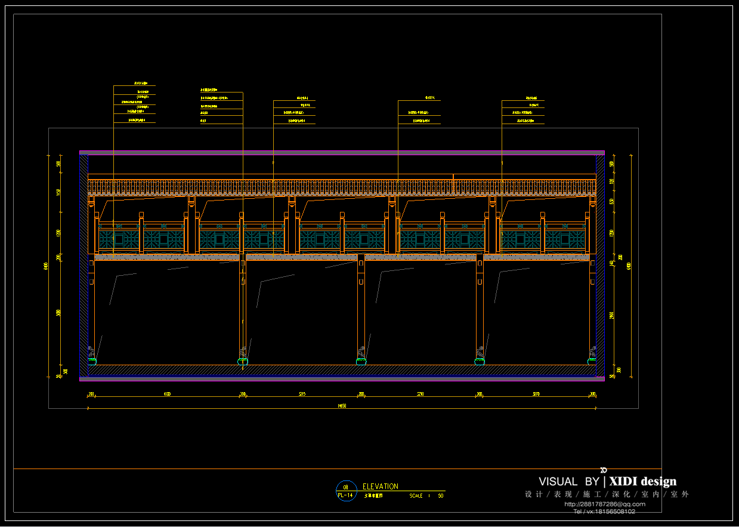Click the SCALE 1:50 label
Viewport: 739px width, 527px height.
426,496
